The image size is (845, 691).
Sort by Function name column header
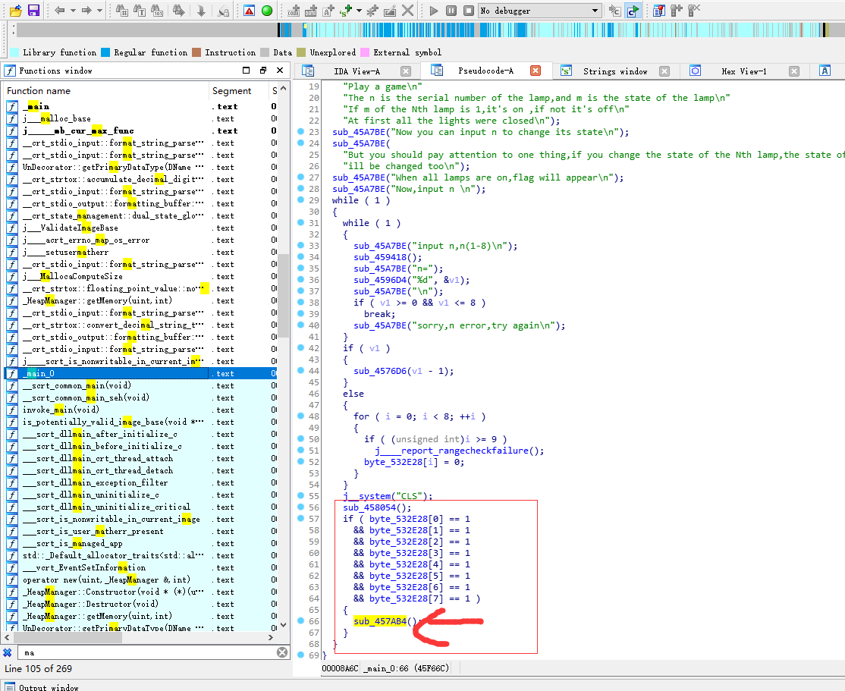click(106, 91)
